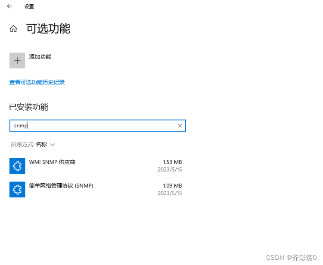Click the install date under 1.53 MB

(170, 169)
